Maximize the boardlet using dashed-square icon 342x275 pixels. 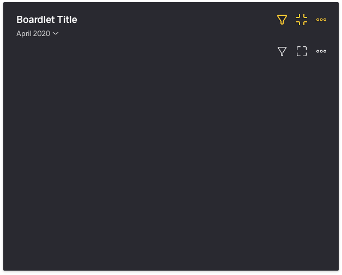pos(302,51)
